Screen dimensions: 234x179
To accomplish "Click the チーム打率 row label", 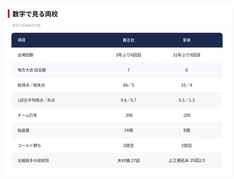I will [27, 115].
